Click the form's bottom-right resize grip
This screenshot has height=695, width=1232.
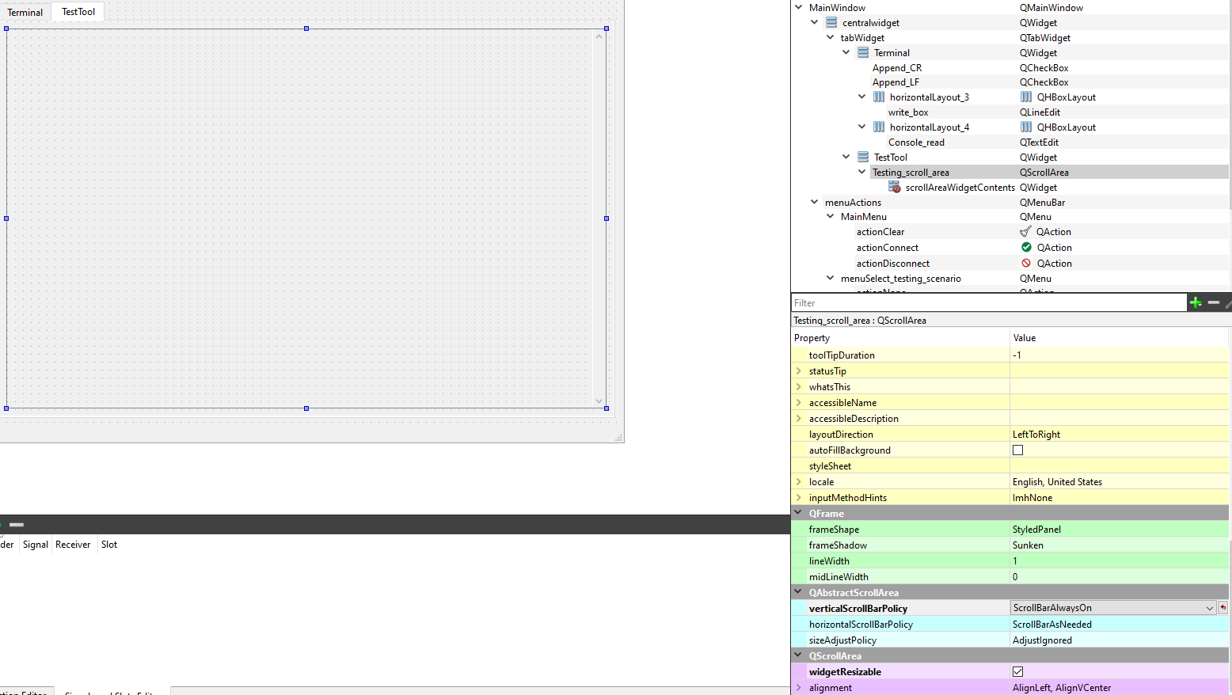[x=618, y=437]
